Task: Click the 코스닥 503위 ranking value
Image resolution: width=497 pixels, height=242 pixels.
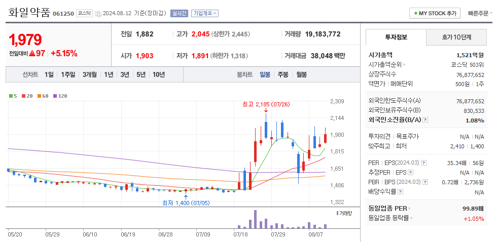Action: 468,64
